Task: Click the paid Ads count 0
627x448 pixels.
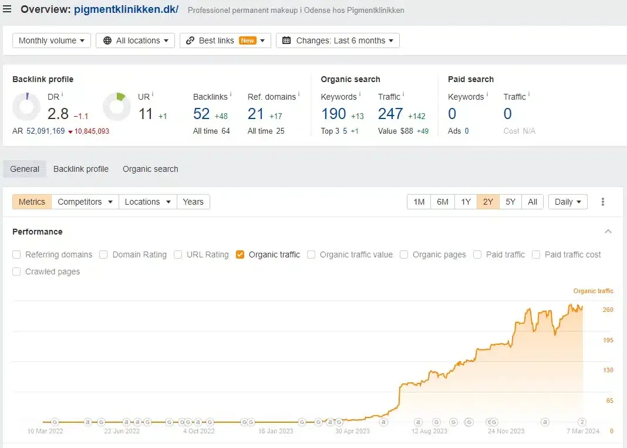Action: pos(467,131)
